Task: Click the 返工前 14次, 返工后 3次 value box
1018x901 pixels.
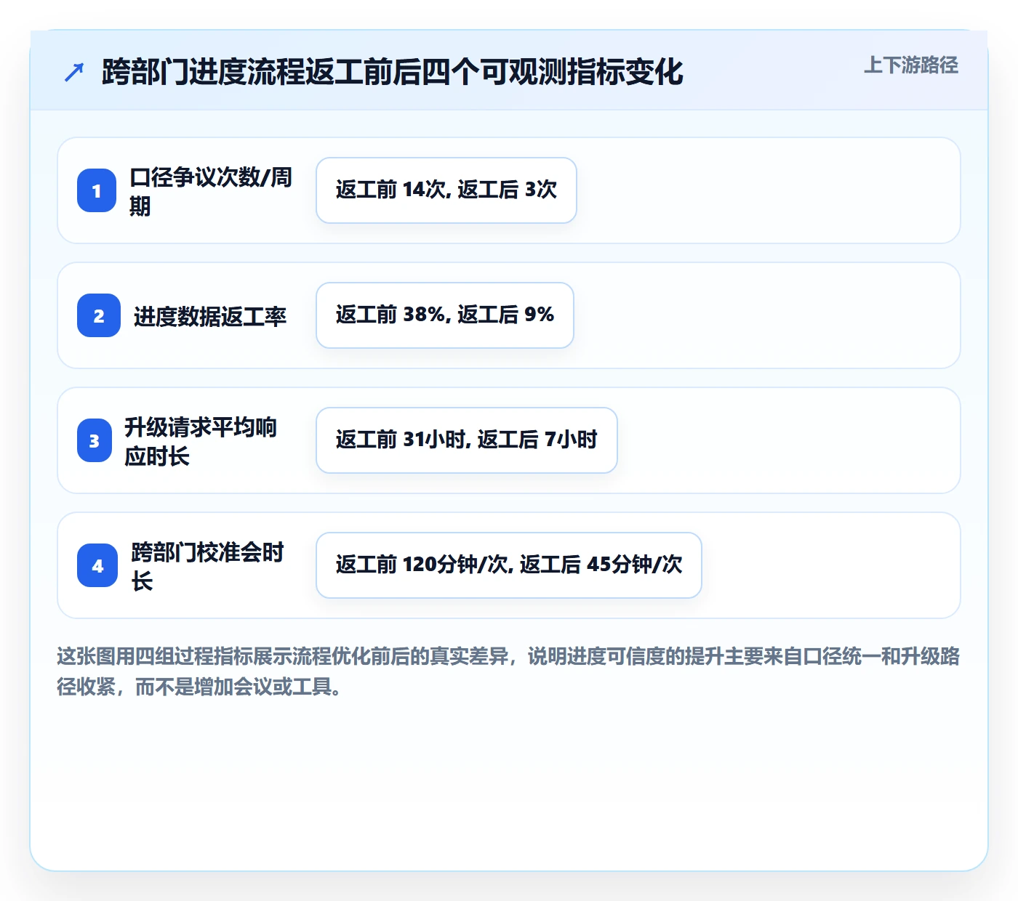Action: coord(446,190)
